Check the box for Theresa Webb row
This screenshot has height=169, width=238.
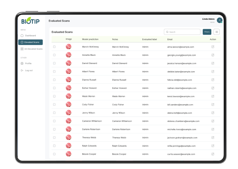coord(55,137)
